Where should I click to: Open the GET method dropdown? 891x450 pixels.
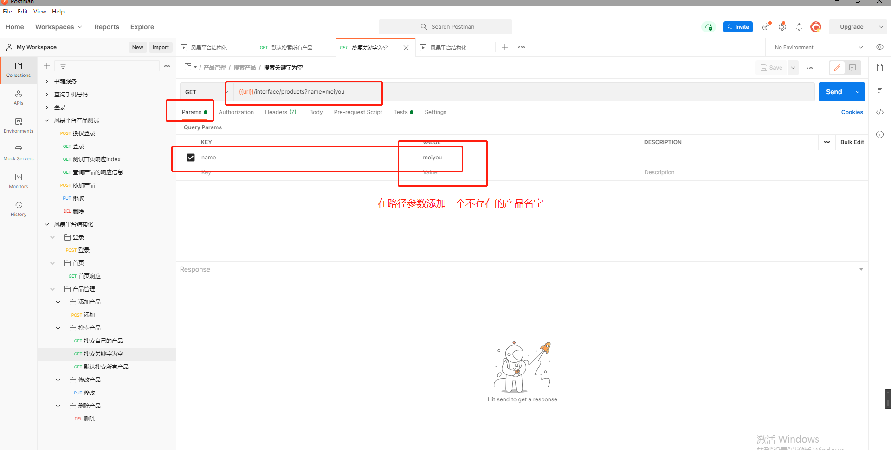pos(206,92)
